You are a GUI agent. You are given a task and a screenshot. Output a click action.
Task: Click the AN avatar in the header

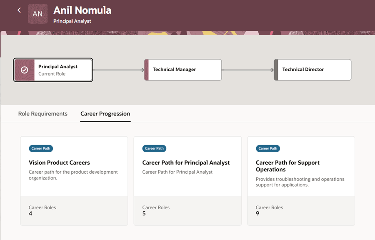pos(37,13)
